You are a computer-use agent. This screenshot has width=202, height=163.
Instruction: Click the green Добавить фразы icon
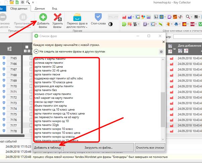43,17
